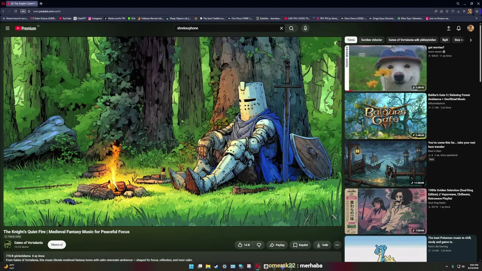Open Gates of Vortalania channel name link

pos(29,243)
